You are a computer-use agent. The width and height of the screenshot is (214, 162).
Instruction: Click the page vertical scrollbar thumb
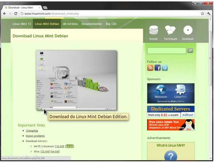[210, 58]
